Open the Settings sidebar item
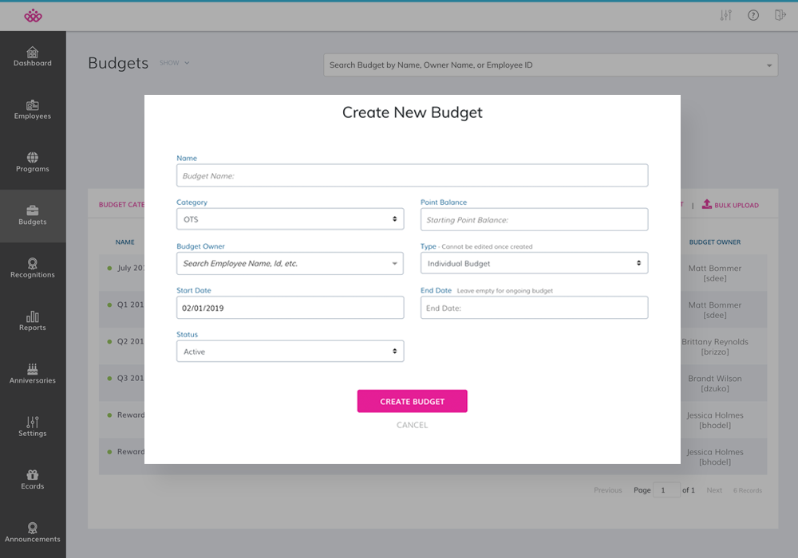Screen dimensions: 798x558 point(33,427)
